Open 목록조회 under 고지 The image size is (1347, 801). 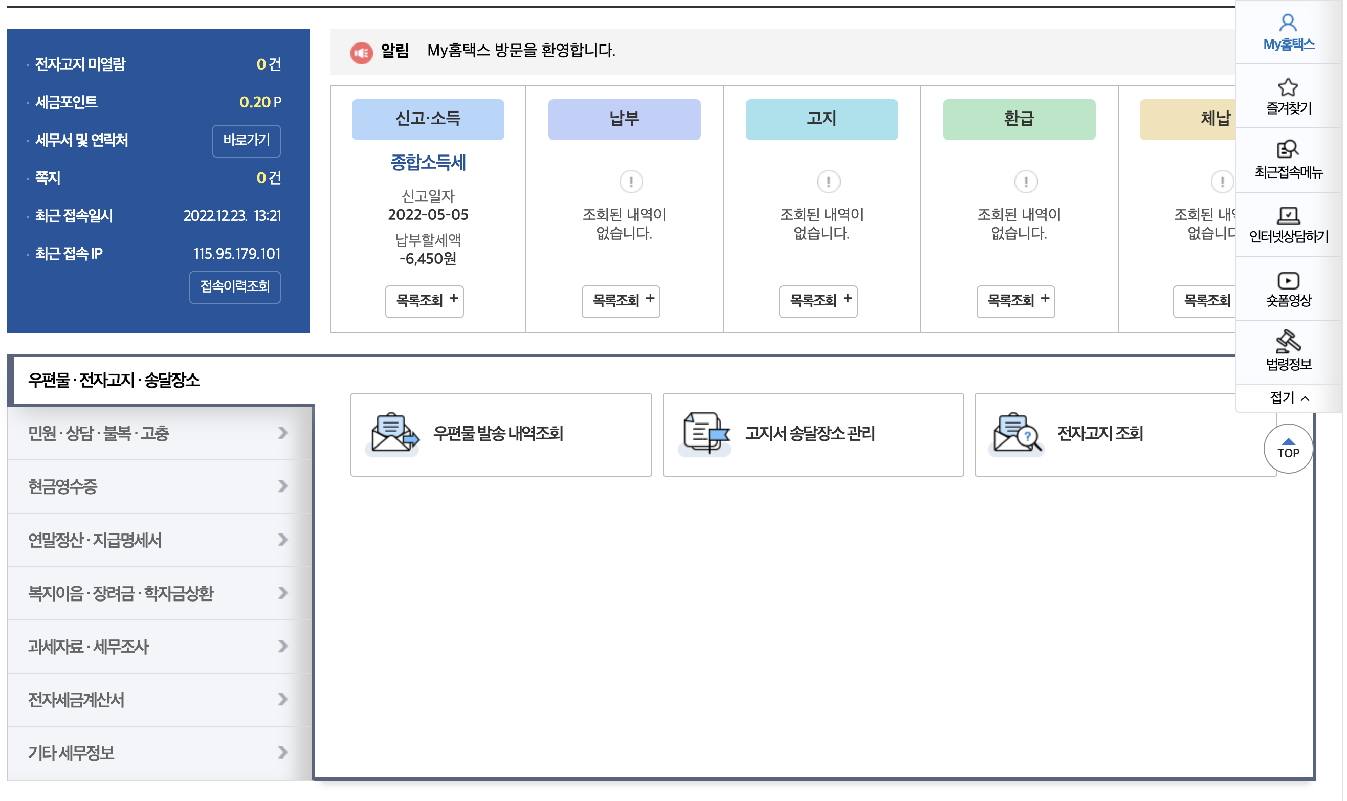pyautogui.click(x=819, y=301)
